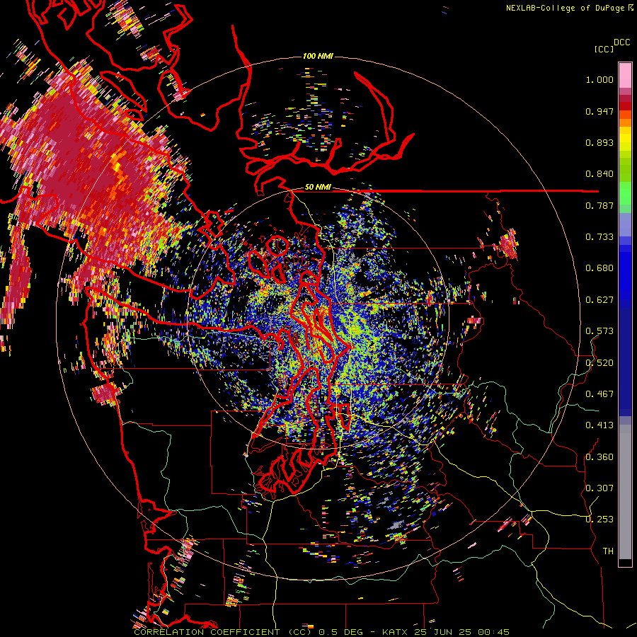Click the pink top segment of color bar
637x637 pixels.
(x=625, y=75)
